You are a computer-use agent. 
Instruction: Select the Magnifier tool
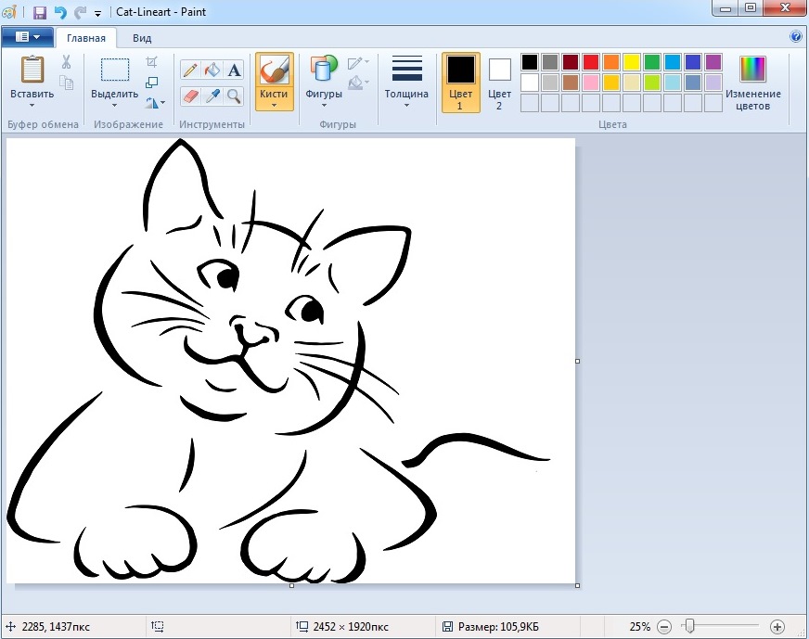[x=234, y=96]
